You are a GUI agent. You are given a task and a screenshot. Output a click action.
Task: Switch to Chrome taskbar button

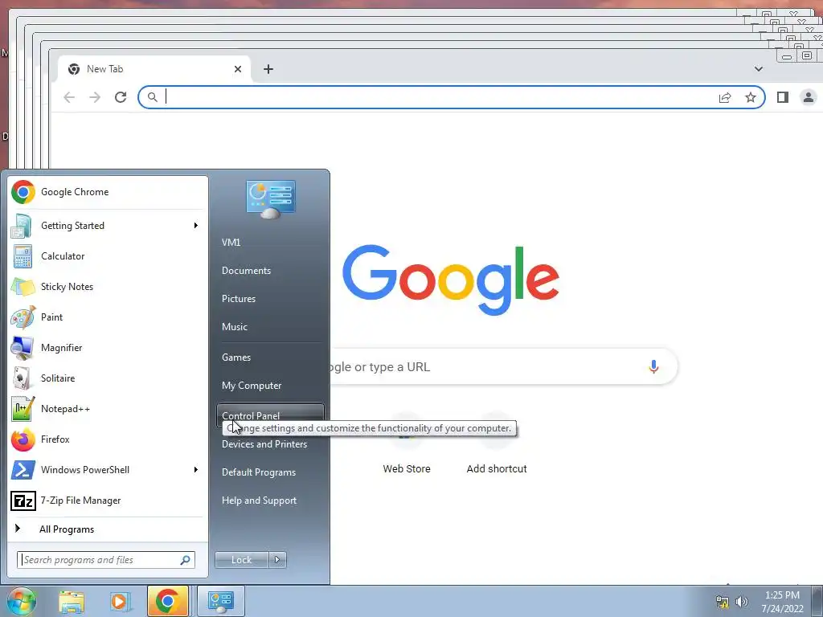pos(167,601)
